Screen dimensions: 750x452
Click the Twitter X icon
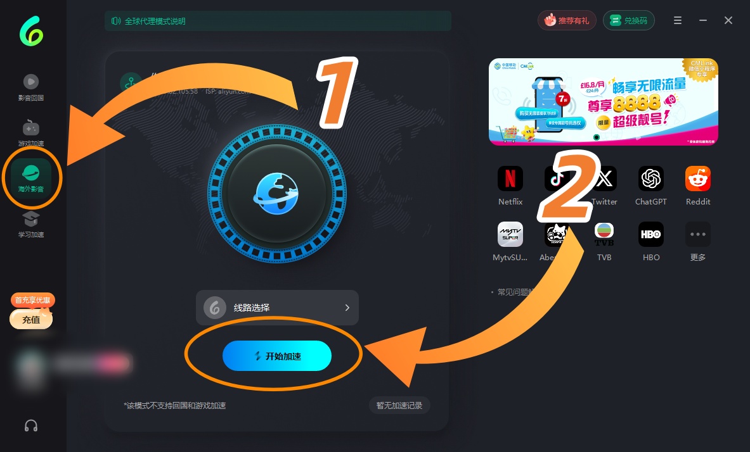pyautogui.click(x=605, y=179)
